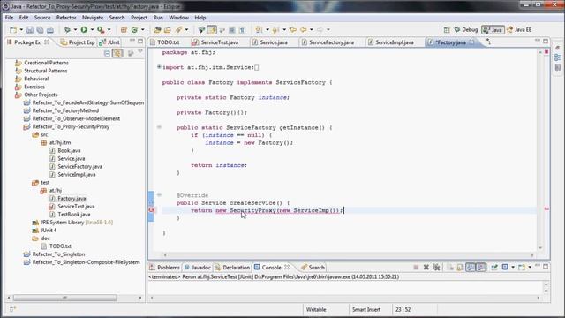Expand the collapsed import statements
The width and height of the screenshot is (565, 318).
coord(159,67)
